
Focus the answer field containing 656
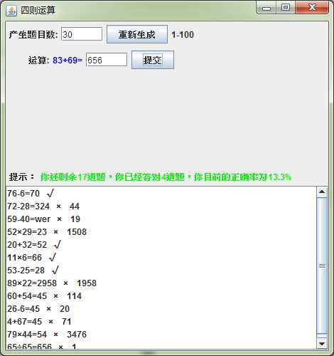point(107,60)
